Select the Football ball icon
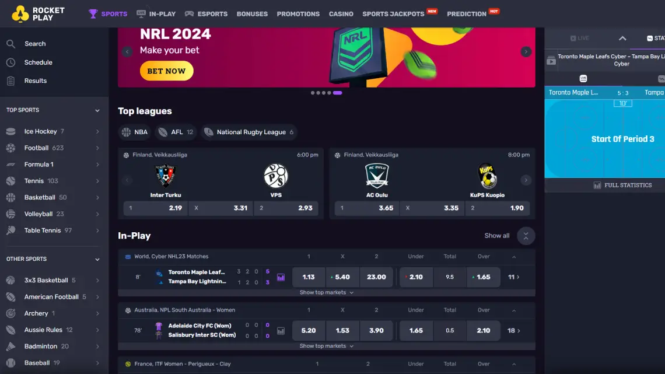This screenshot has height=374, width=665. coord(10,148)
